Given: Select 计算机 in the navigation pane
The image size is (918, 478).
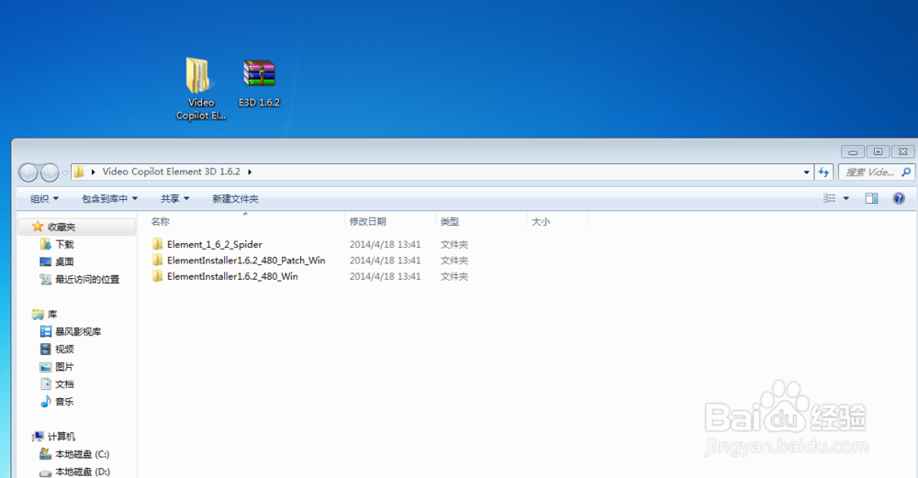Looking at the screenshot, I should click(x=62, y=437).
